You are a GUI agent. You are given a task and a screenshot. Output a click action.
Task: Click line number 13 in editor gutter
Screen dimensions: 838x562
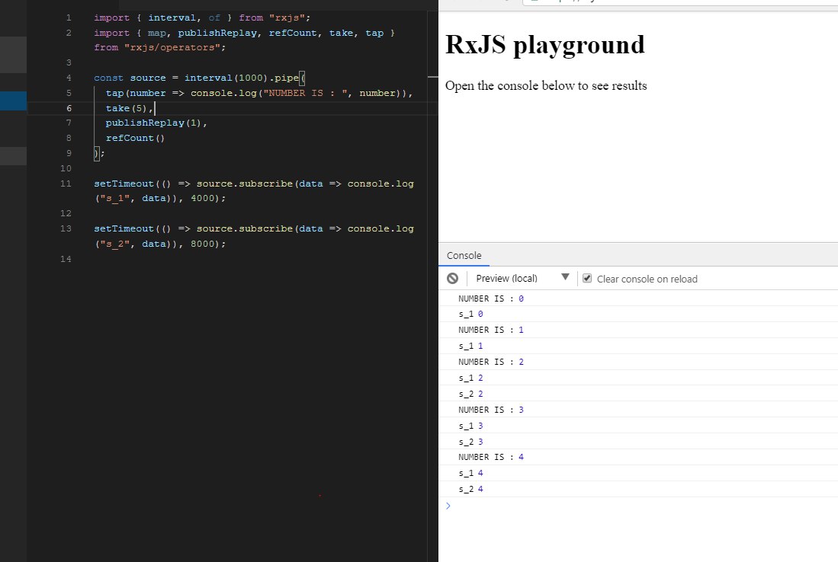[x=66, y=228]
